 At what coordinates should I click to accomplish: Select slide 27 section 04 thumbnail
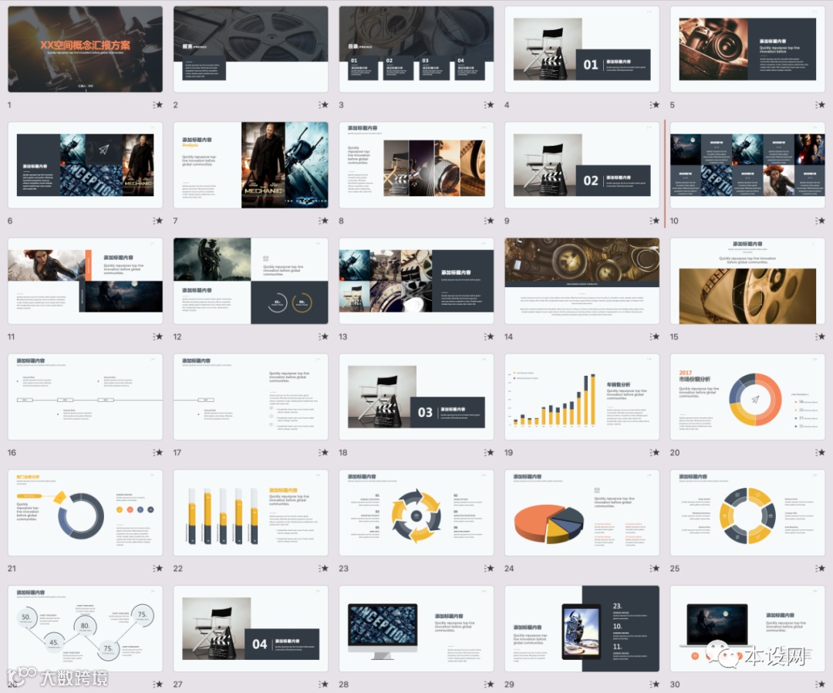coord(251,628)
